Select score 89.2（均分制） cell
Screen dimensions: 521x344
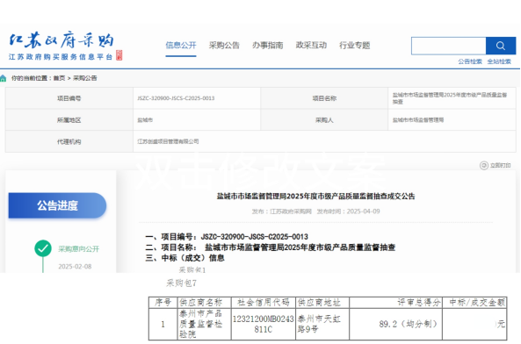click(x=395, y=324)
